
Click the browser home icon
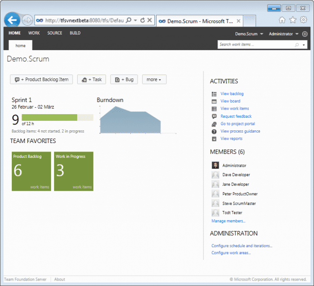pyautogui.click(x=282, y=20)
